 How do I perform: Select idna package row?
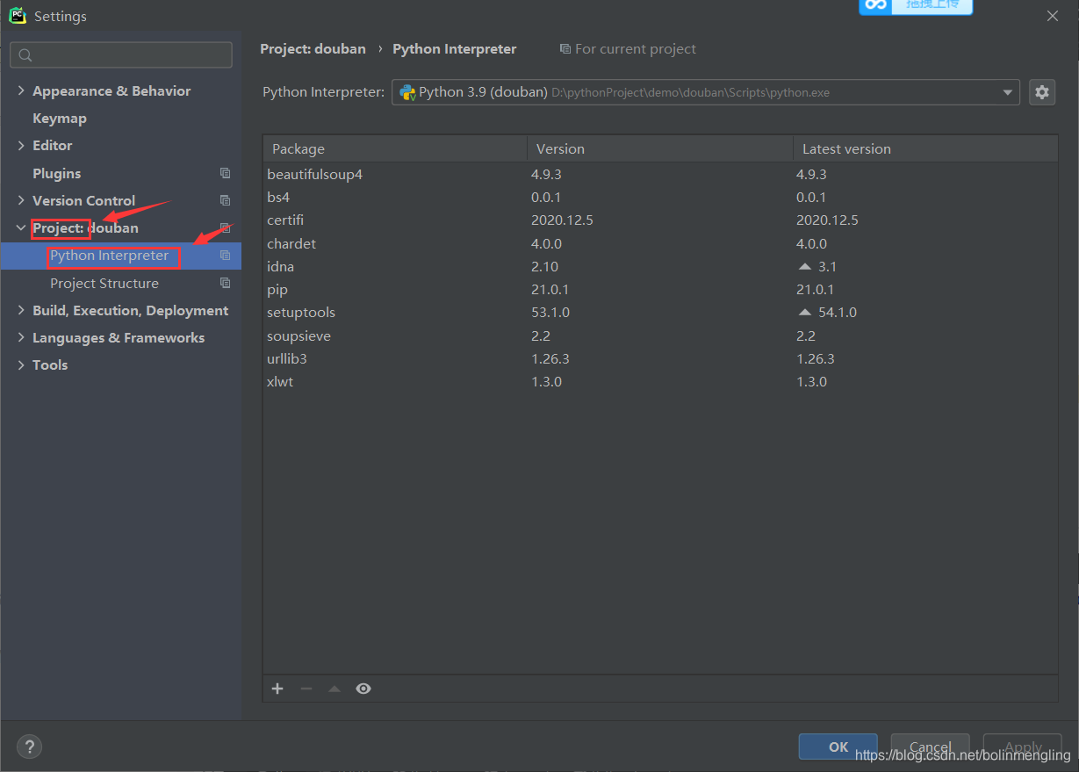660,266
